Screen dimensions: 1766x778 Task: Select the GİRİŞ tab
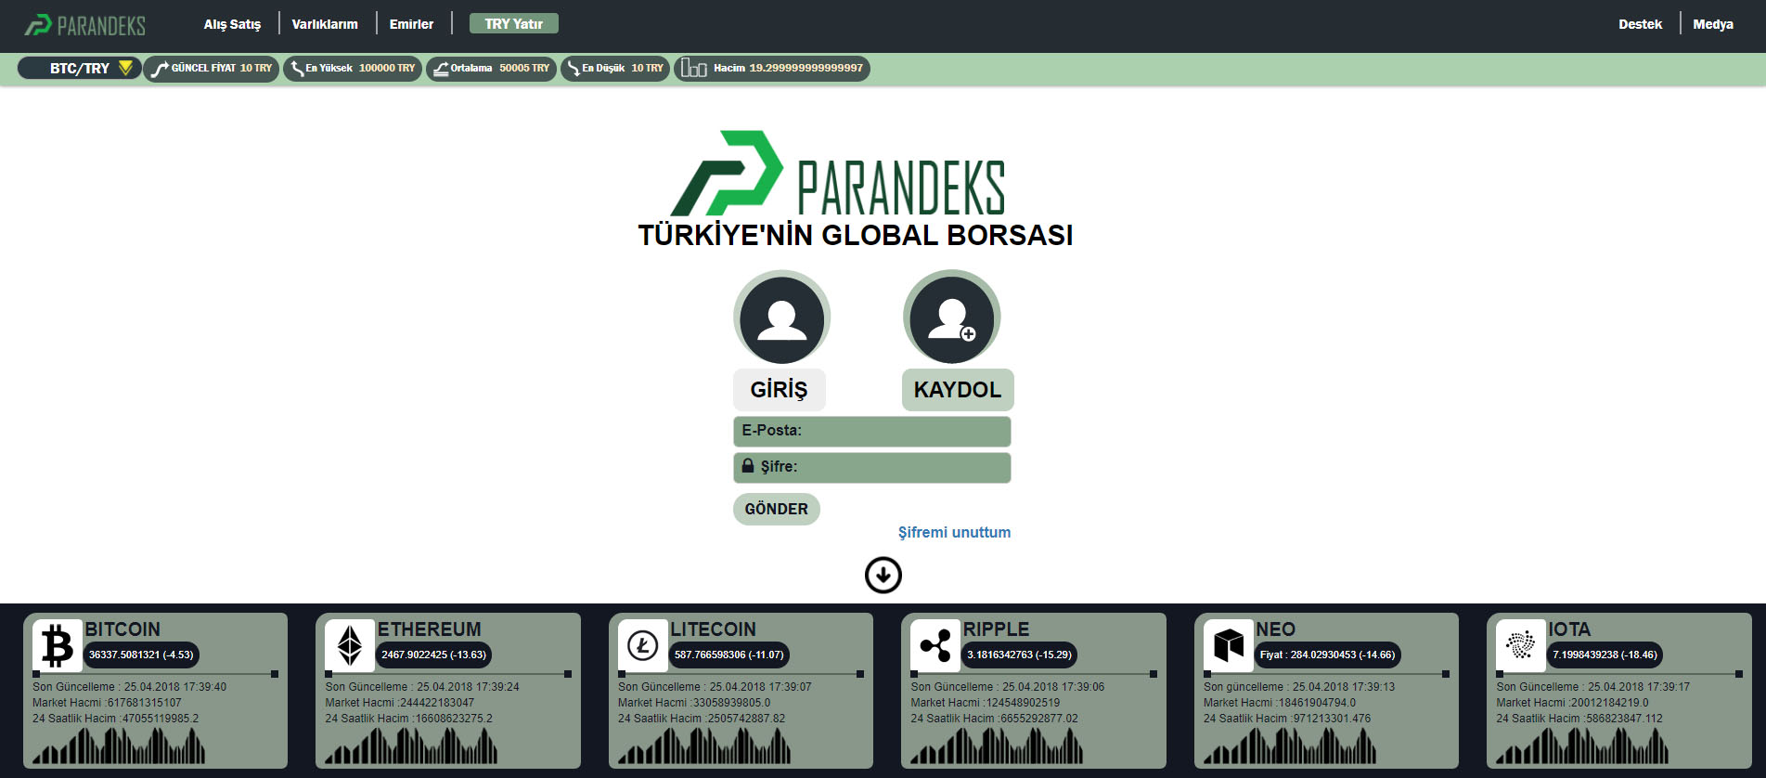tap(780, 390)
